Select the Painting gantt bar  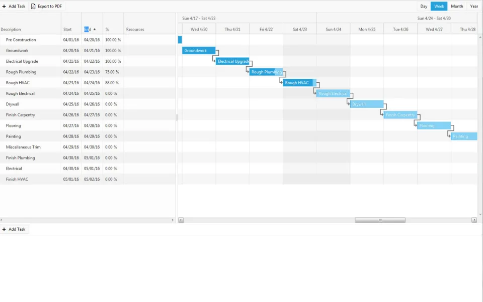tap(464, 136)
